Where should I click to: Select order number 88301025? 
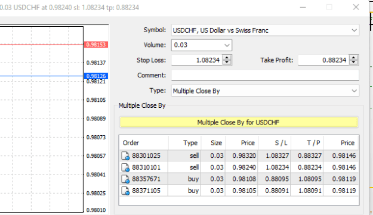point(146,156)
